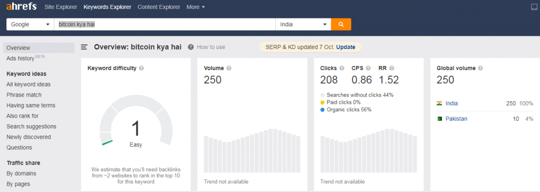
Task: Open Site Explorer
Action: point(61,7)
